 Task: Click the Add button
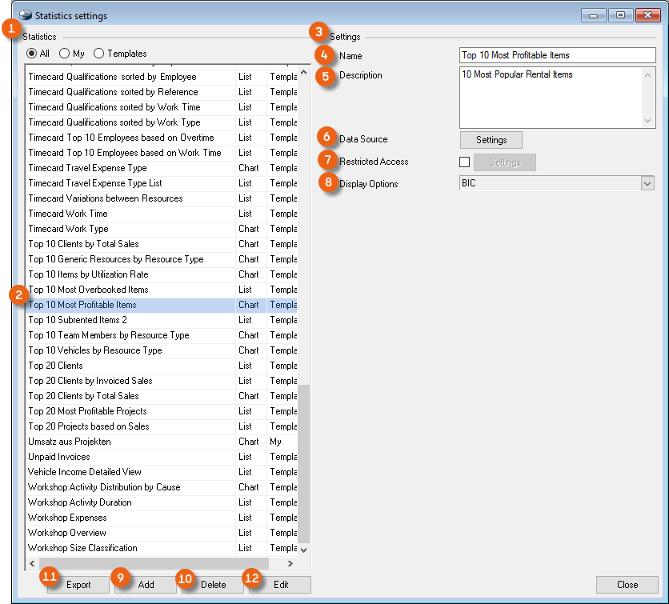coord(146,585)
